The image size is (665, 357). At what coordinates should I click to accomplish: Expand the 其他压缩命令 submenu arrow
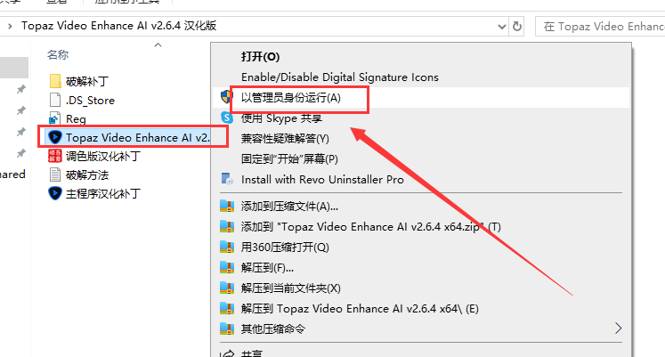[619, 329]
